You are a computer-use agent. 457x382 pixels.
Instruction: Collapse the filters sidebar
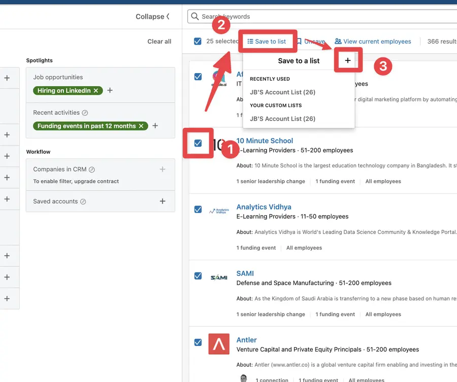click(152, 16)
